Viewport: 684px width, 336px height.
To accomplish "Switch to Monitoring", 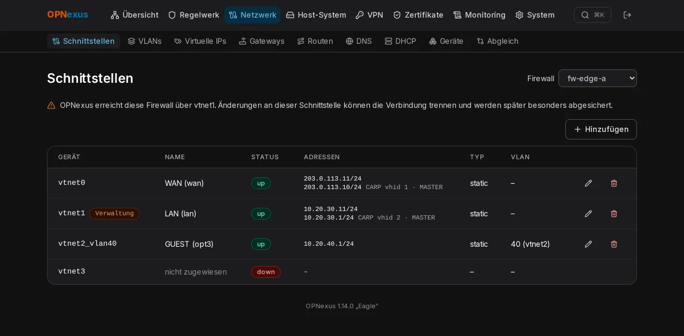I will click(479, 15).
